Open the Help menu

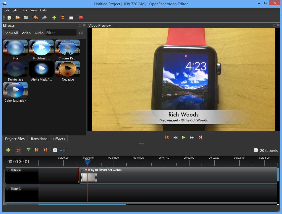point(43,10)
